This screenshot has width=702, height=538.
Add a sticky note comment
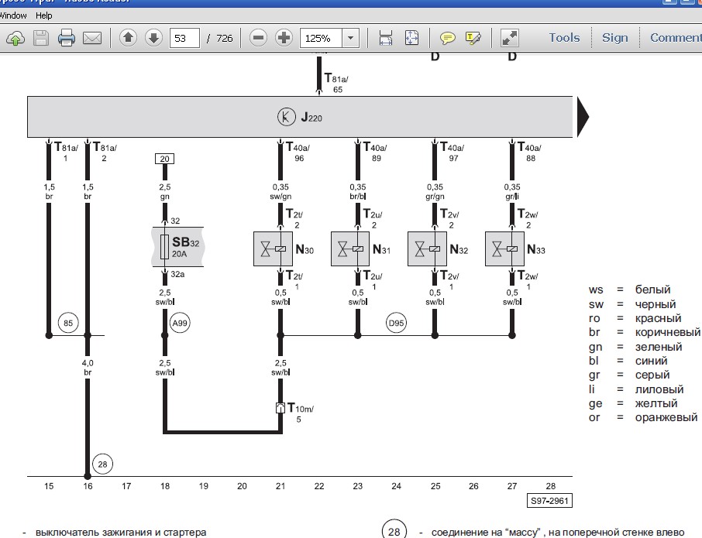[x=447, y=38]
